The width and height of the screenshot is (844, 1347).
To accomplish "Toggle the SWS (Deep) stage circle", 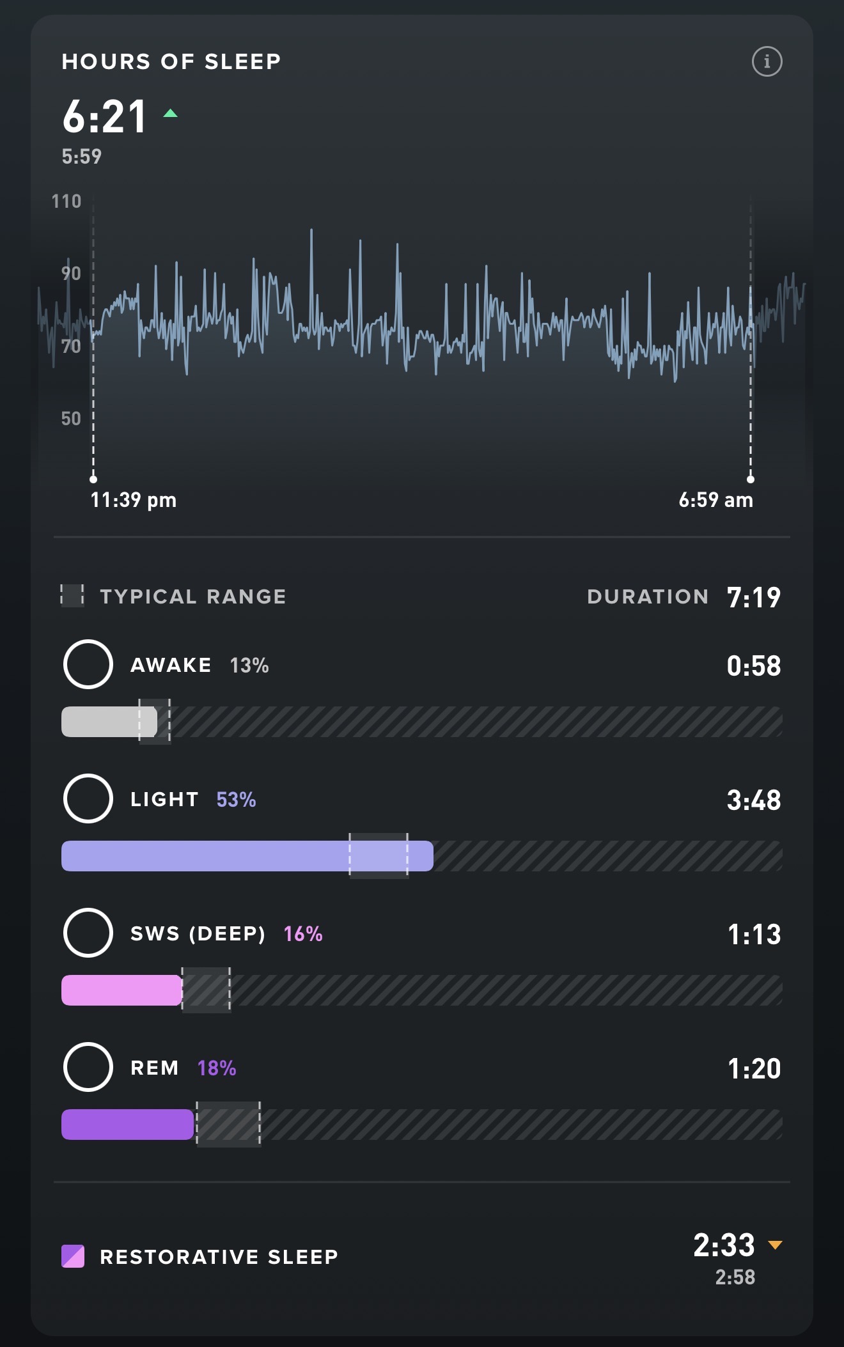I will coord(88,933).
